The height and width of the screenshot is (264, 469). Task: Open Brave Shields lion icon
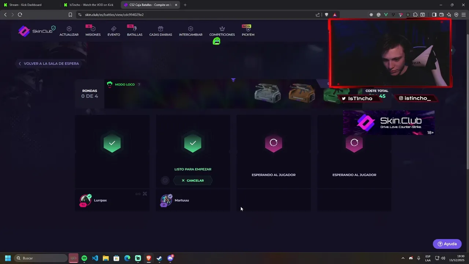click(326, 15)
